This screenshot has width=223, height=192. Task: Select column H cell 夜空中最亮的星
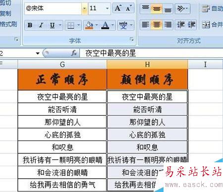(147, 96)
